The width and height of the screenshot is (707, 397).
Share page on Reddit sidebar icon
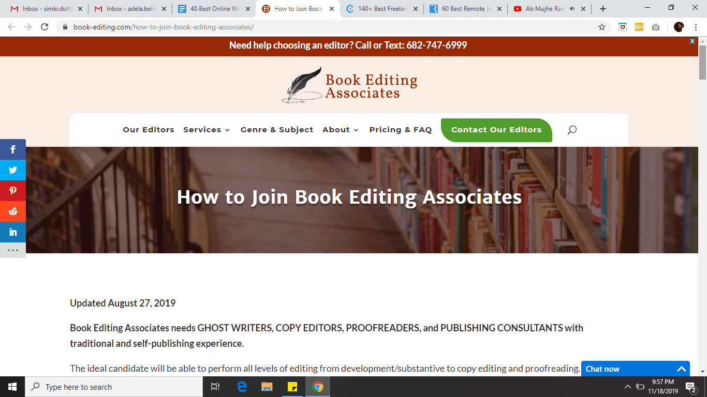tap(13, 211)
